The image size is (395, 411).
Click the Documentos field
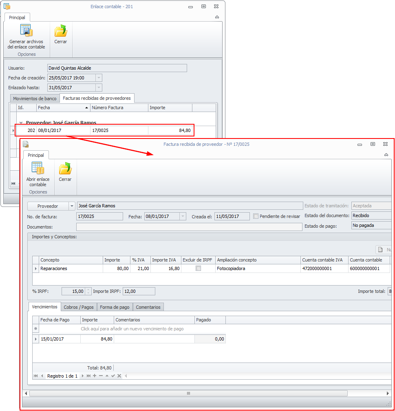[189, 227]
